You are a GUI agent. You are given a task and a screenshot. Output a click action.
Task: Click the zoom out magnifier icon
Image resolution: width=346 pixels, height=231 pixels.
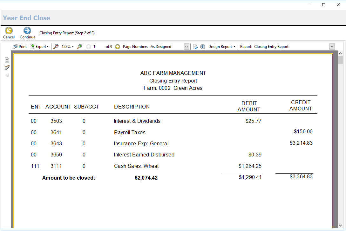56,47
